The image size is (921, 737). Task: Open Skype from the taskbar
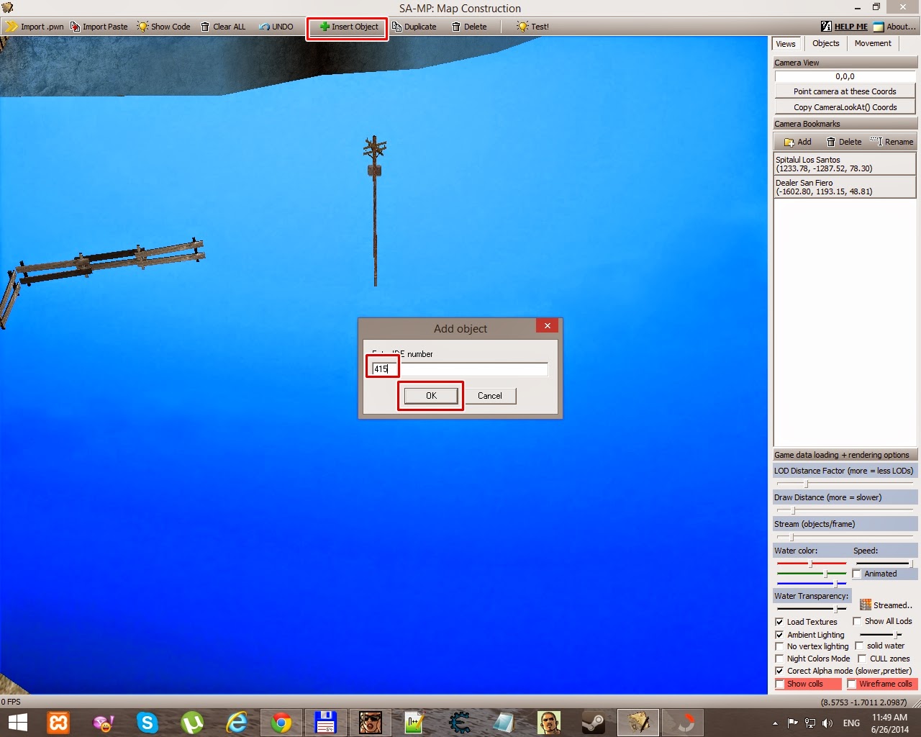147,722
